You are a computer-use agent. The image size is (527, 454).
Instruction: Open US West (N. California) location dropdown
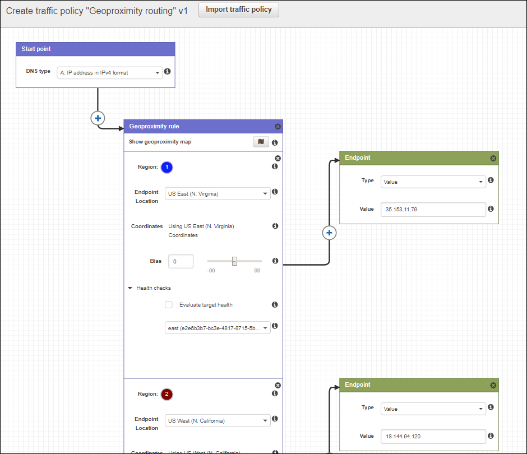218,421
